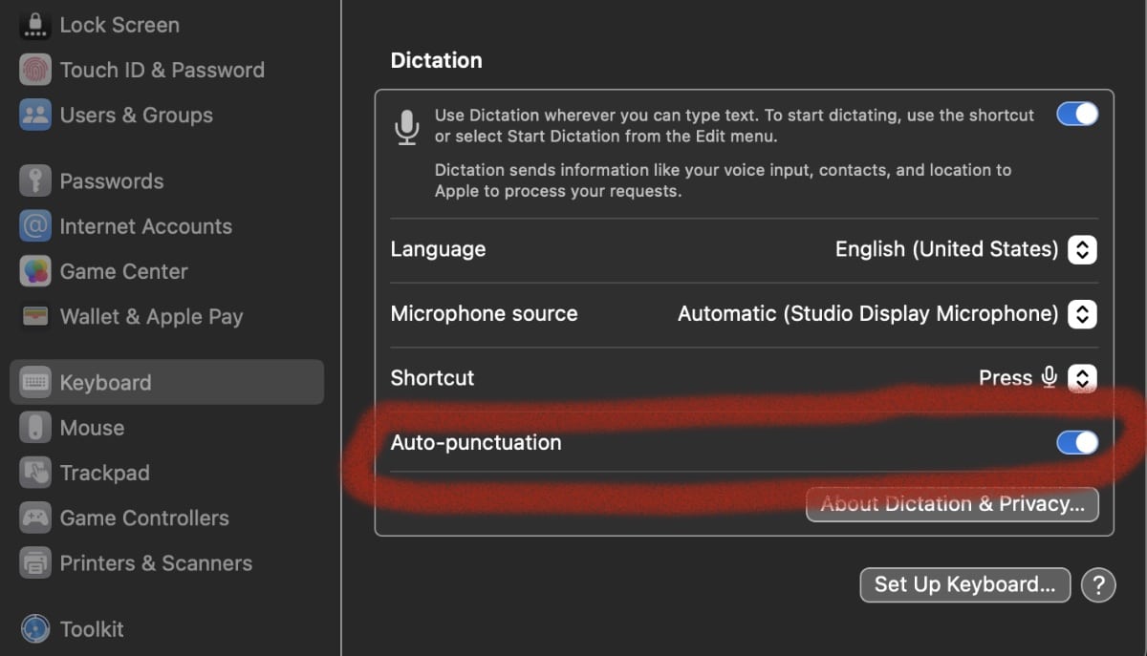The image size is (1147, 656).
Task: Turn off the Auto-punctuation switch
Action: click(x=1076, y=442)
